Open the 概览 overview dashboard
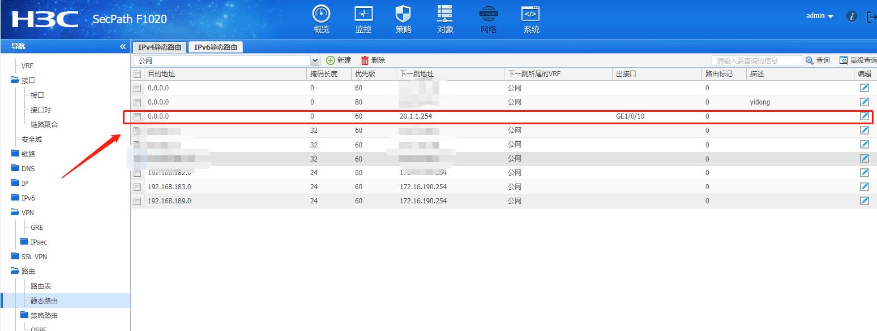Screen dimensions: 877x331 [x=321, y=18]
